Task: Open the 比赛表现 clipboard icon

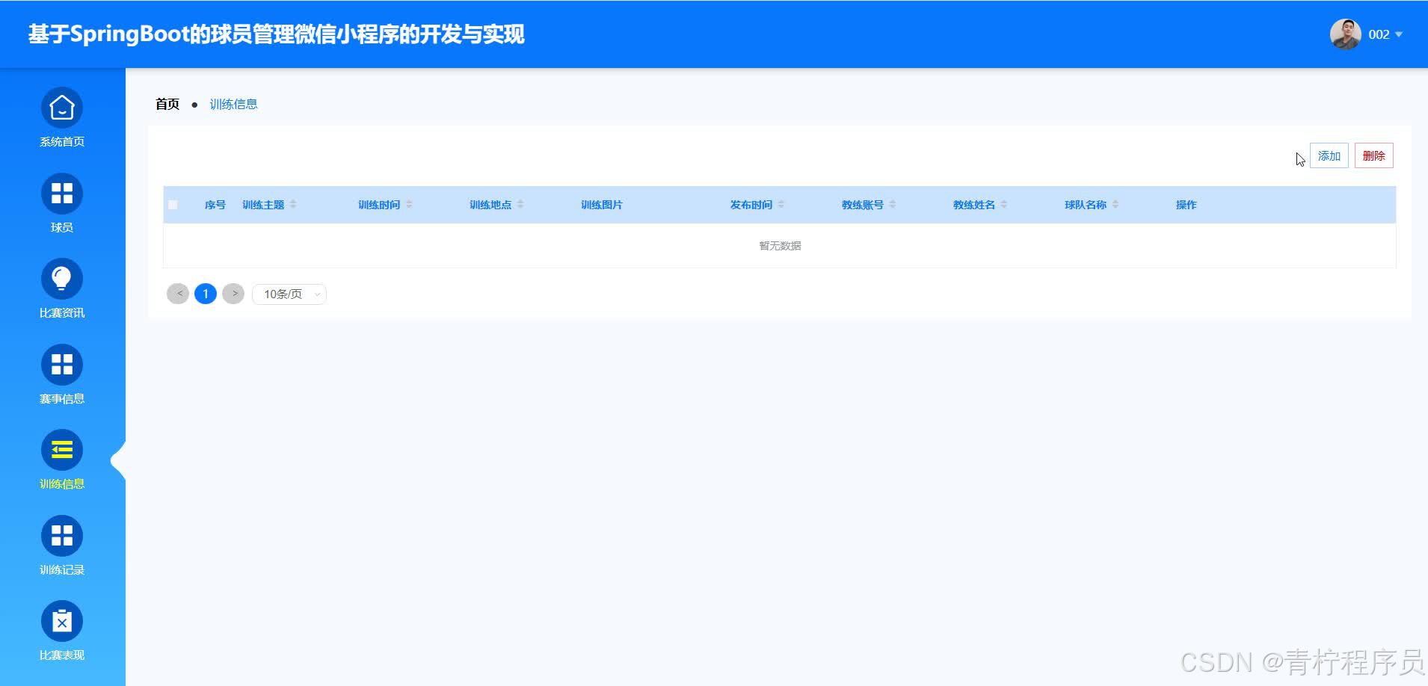Action: tap(62, 622)
